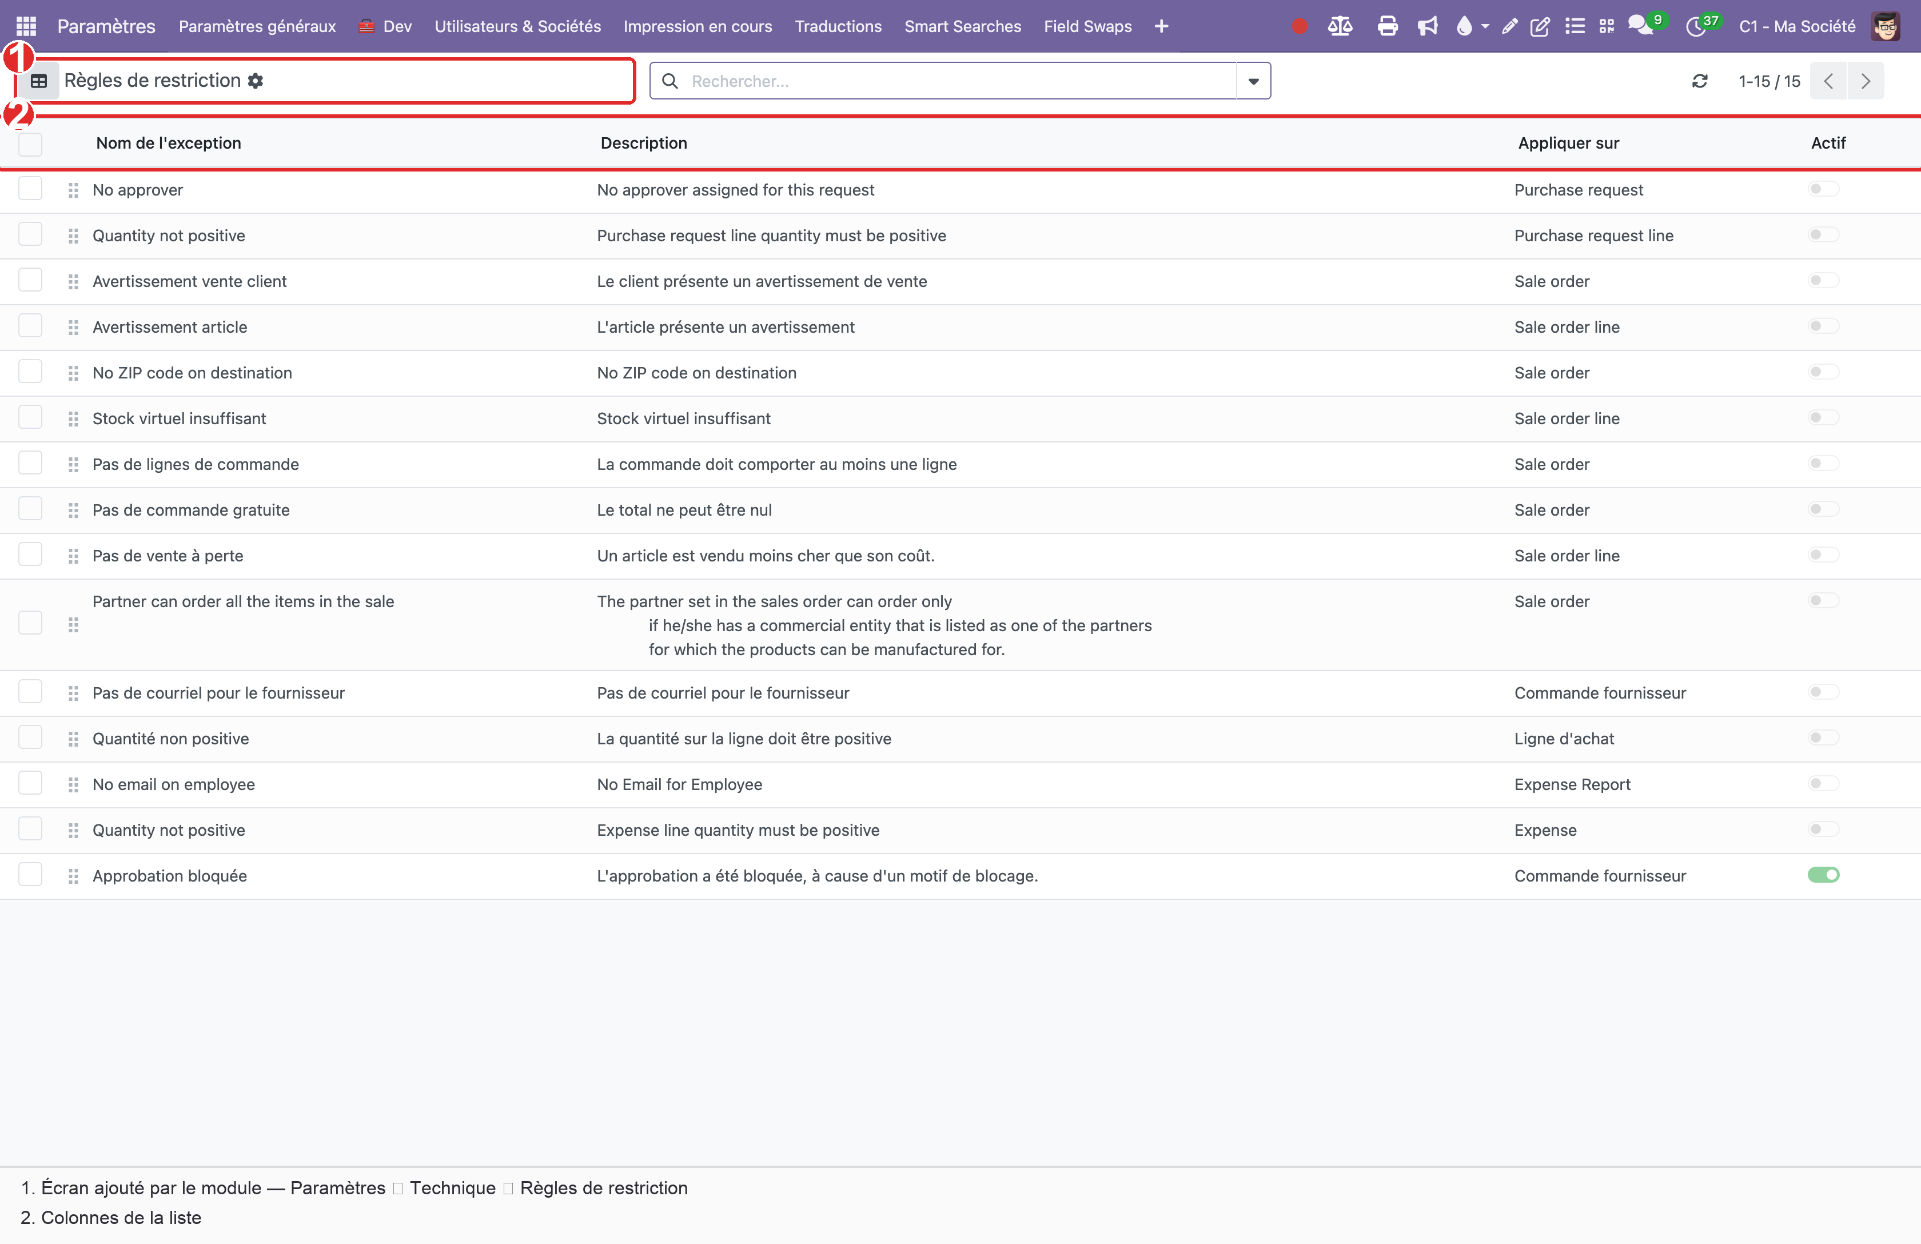
Task: Open Field Swaps menu
Action: tap(1087, 27)
